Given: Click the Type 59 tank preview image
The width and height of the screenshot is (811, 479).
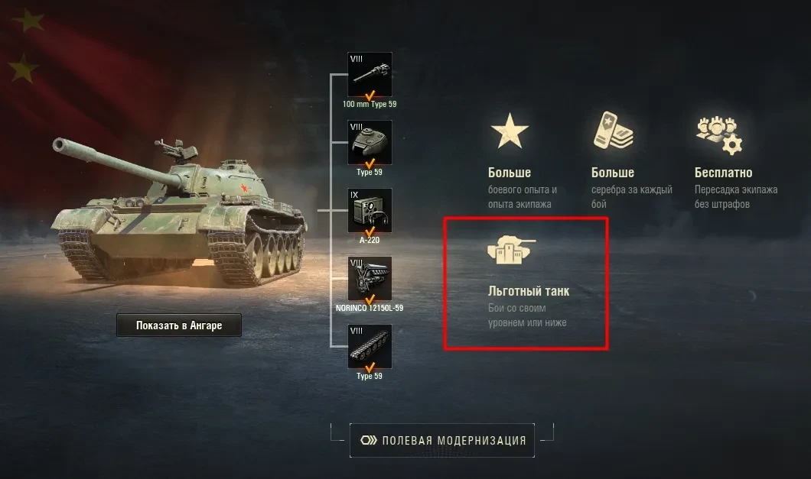Looking at the screenshot, I should click(178, 212).
